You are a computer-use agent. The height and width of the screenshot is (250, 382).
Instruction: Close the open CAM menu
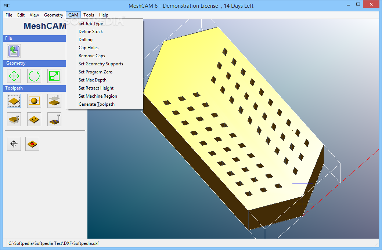click(73, 15)
